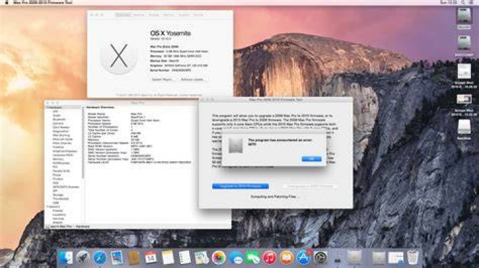The image size is (479, 268).
Task: Open App Store icon in Dock
Action: (303, 258)
